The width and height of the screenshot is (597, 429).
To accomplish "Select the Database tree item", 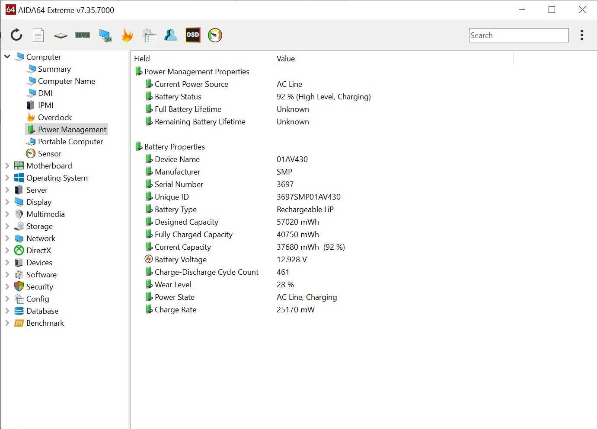I will pyautogui.click(x=42, y=311).
